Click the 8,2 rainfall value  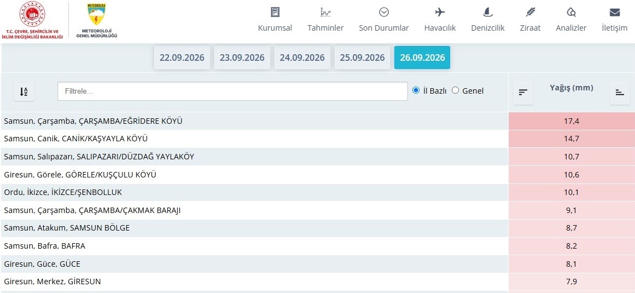572,246
